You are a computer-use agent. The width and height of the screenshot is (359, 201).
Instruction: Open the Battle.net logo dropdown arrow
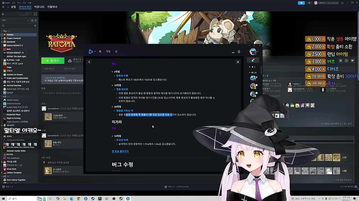click(95, 51)
